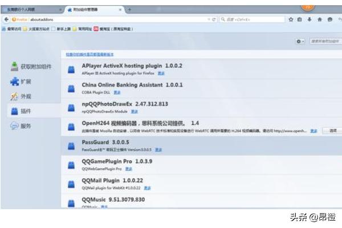342x228 pixels.
Task: Select the APlayer ActiveX hosting plugin title
Action: coord(132,66)
